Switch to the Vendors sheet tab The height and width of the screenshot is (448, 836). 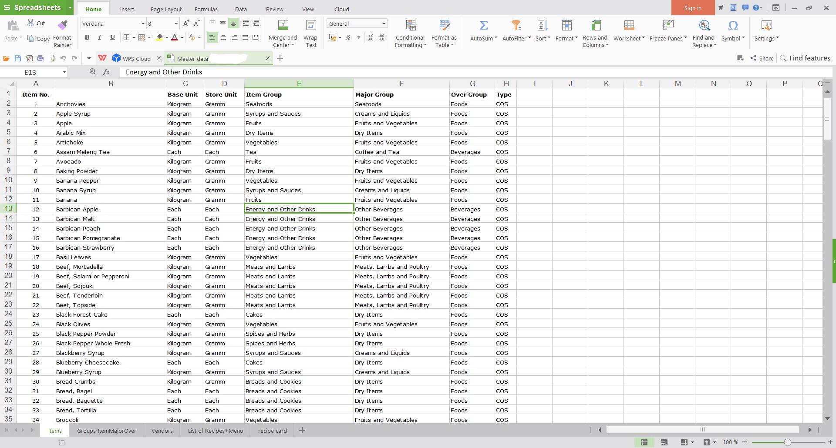(x=162, y=431)
